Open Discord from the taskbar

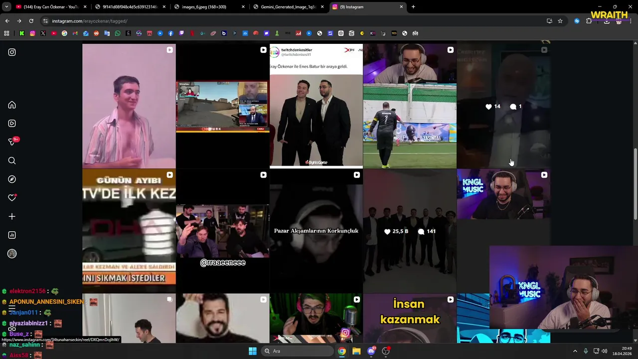point(371,351)
